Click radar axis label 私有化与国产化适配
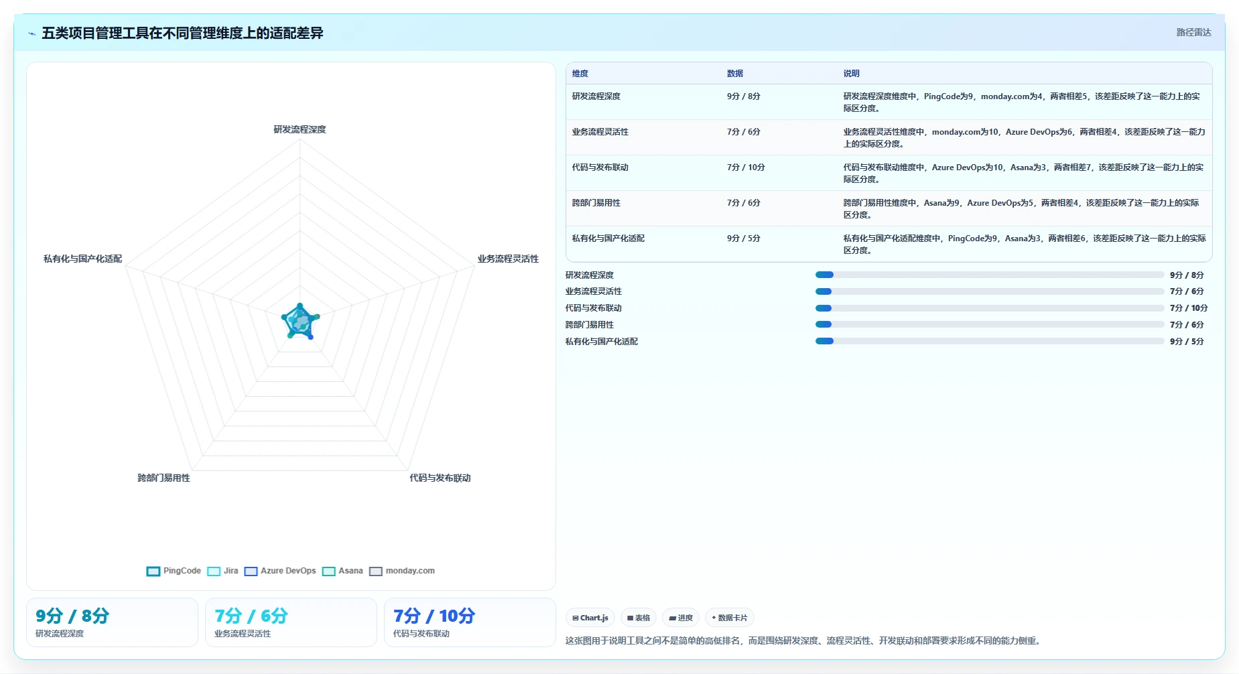The height and width of the screenshot is (674, 1239). click(x=83, y=259)
